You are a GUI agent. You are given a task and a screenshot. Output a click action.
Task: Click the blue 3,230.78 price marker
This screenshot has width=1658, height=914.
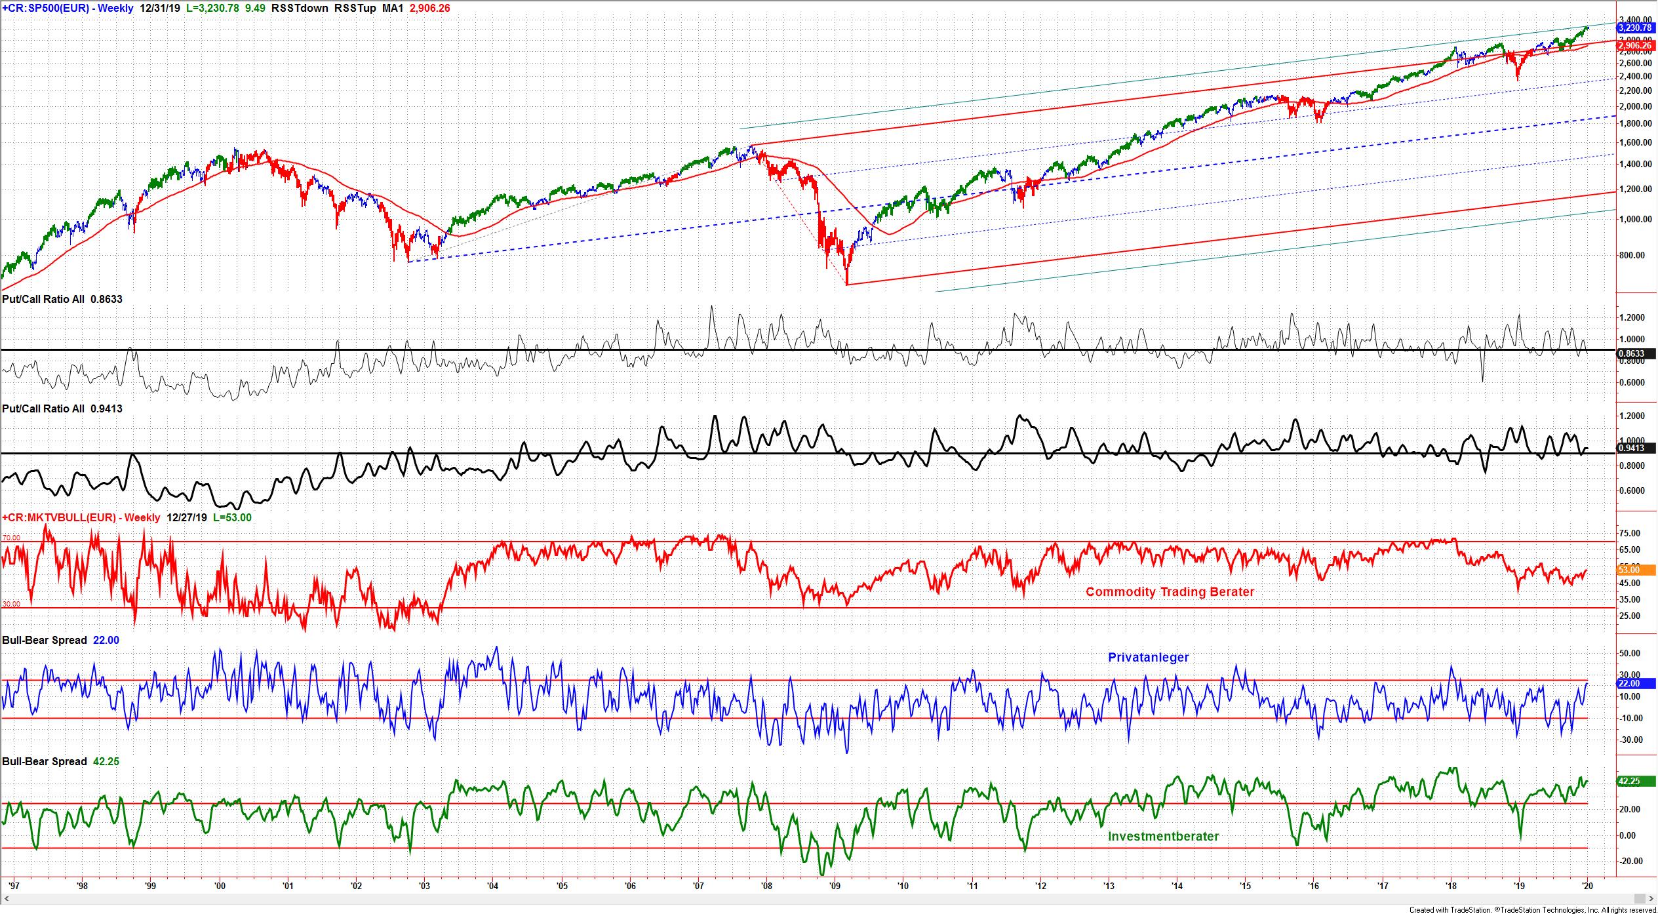coord(1634,28)
